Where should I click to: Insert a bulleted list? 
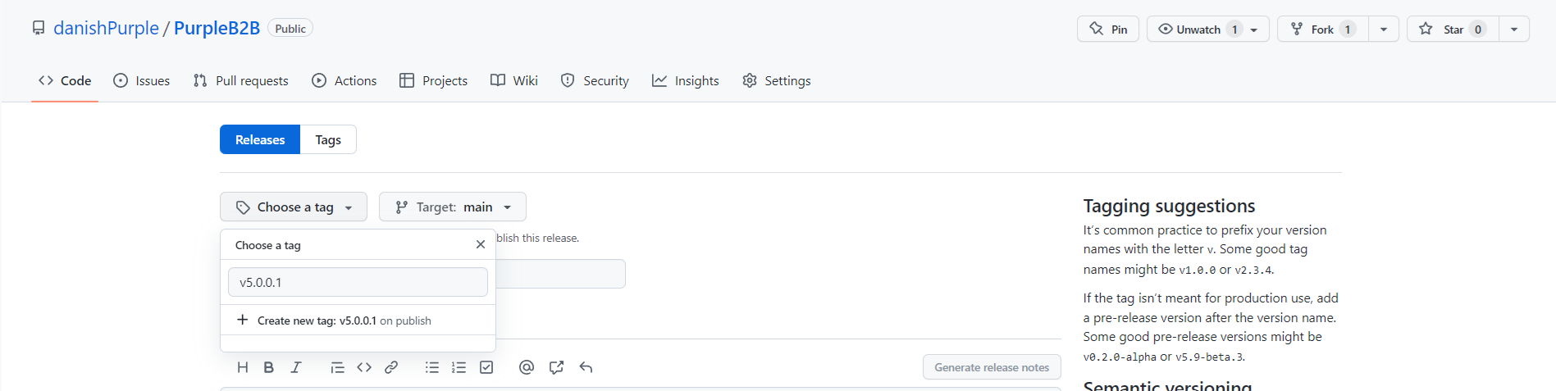click(432, 367)
